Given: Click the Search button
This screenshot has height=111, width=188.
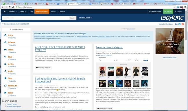Looking at the screenshot, I should click(73, 18).
